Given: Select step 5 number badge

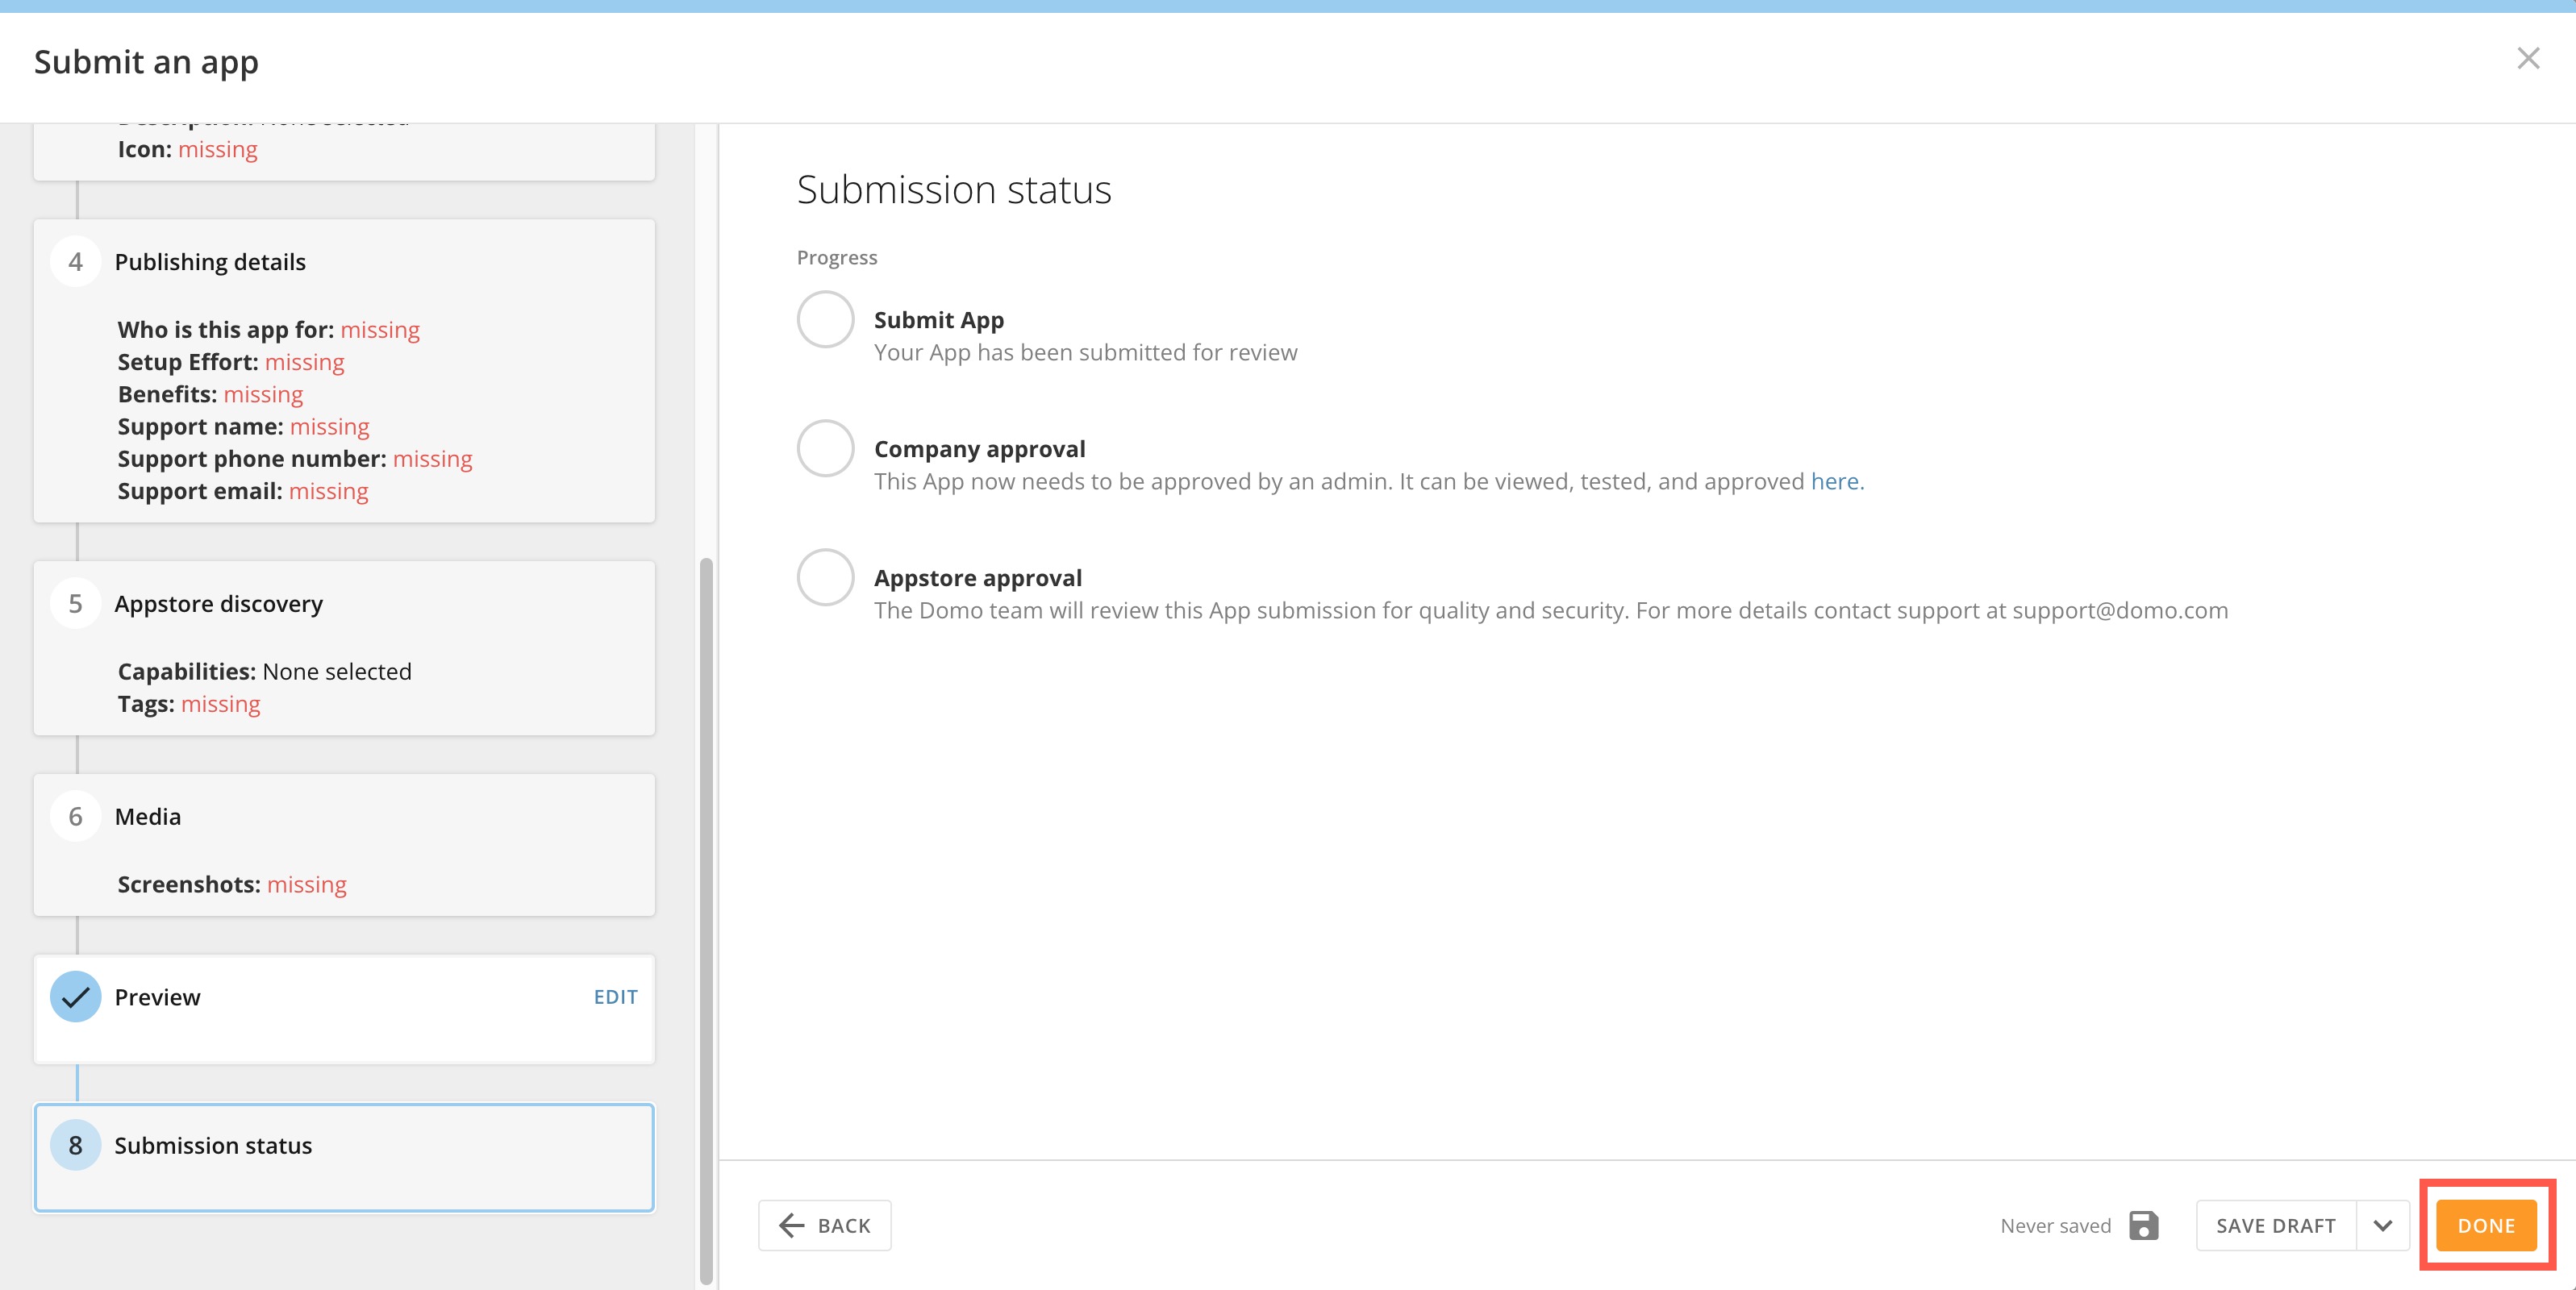Looking at the screenshot, I should 76,604.
